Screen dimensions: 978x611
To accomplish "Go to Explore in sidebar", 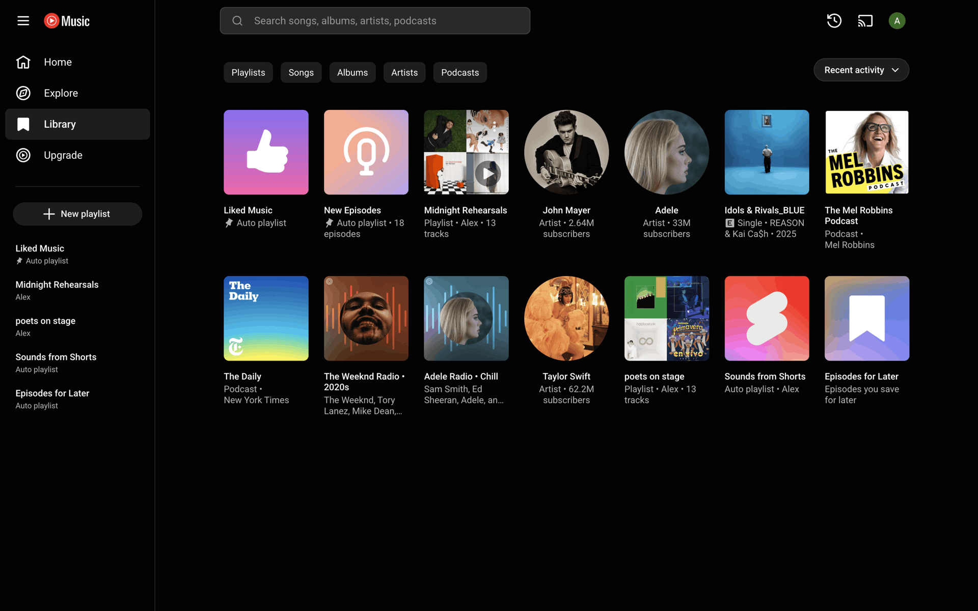I will (x=77, y=93).
